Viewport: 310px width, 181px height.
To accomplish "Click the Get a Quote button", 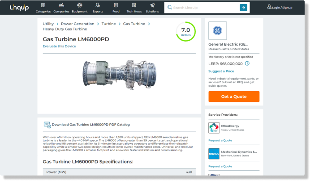I will coord(234,97).
